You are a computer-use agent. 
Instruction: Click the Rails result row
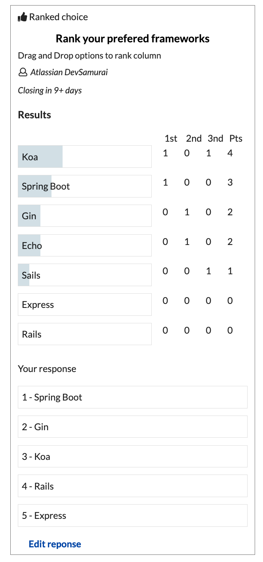click(84, 334)
